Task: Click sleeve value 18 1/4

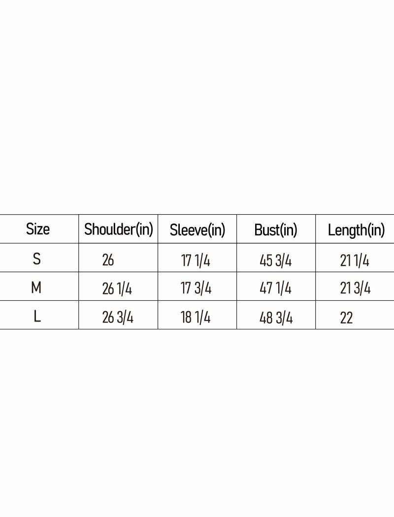Action: 196,318
